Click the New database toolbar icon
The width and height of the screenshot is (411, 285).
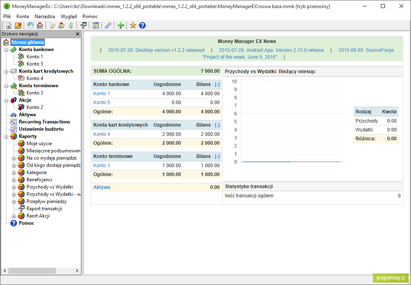click(x=9, y=25)
